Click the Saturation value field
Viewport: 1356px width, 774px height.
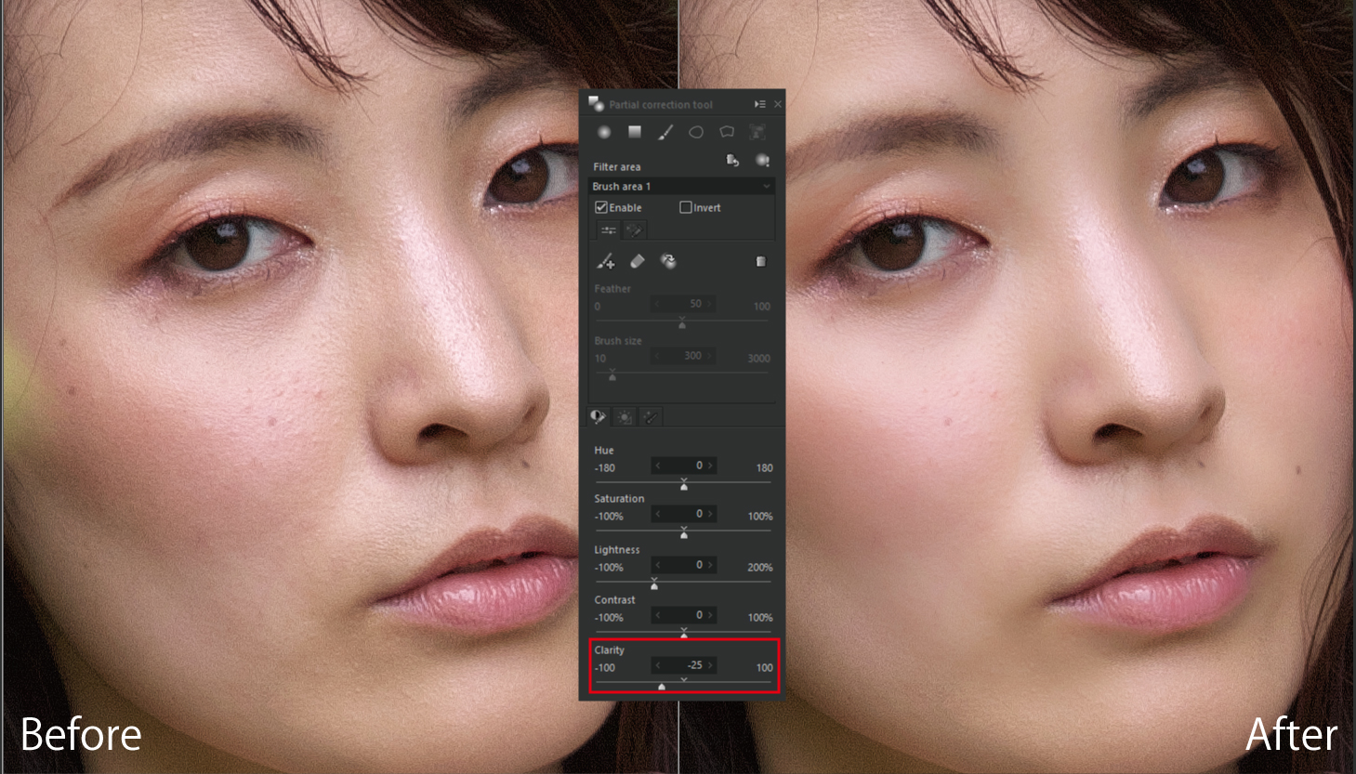pyautogui.click(x=684, y=514)
